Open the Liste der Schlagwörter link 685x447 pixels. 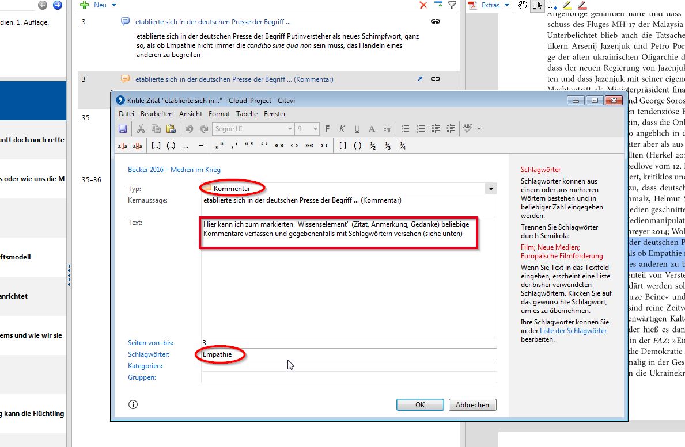[573, 331]
